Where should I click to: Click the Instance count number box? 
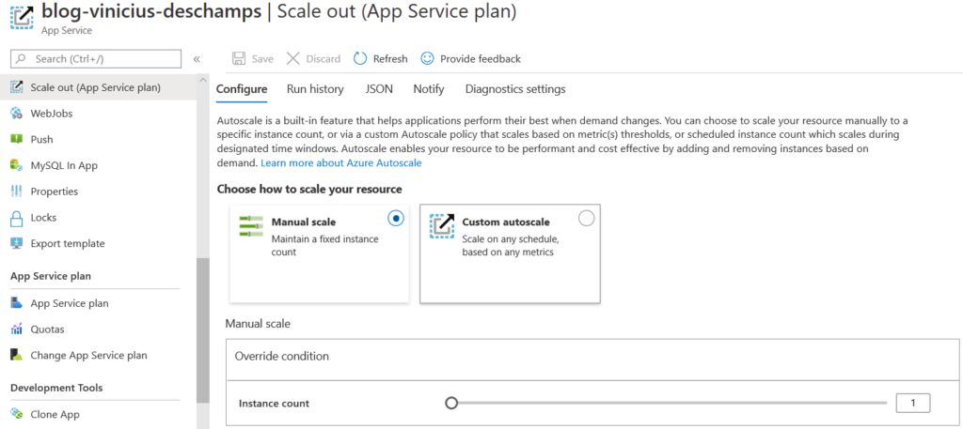912,403
